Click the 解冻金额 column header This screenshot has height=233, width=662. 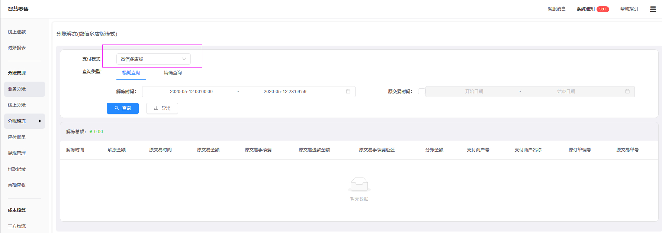tap(117, 150)
